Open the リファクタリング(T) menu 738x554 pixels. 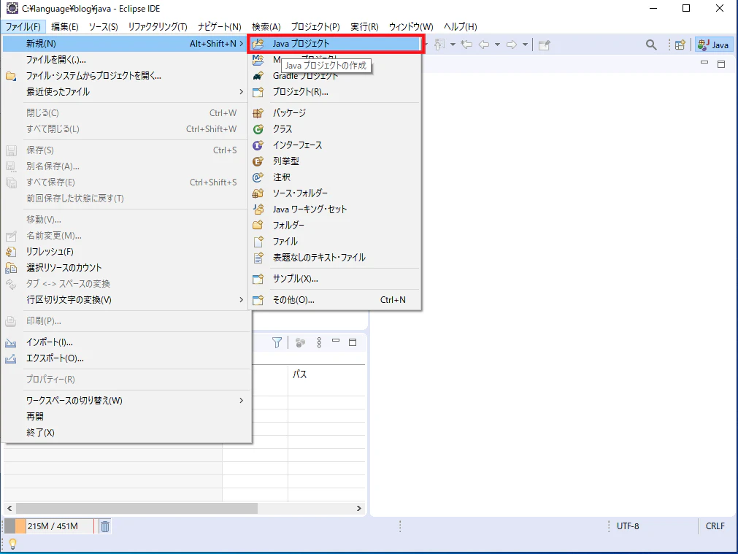[158, 27]
